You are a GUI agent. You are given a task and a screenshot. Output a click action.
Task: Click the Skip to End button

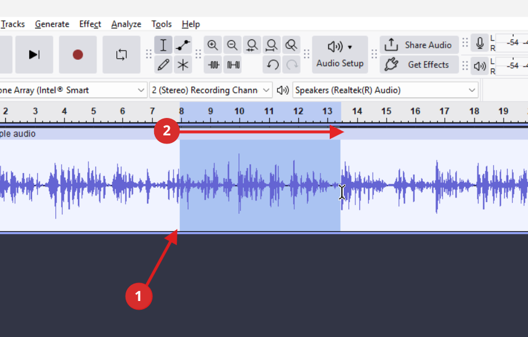[x=34, y=55]
